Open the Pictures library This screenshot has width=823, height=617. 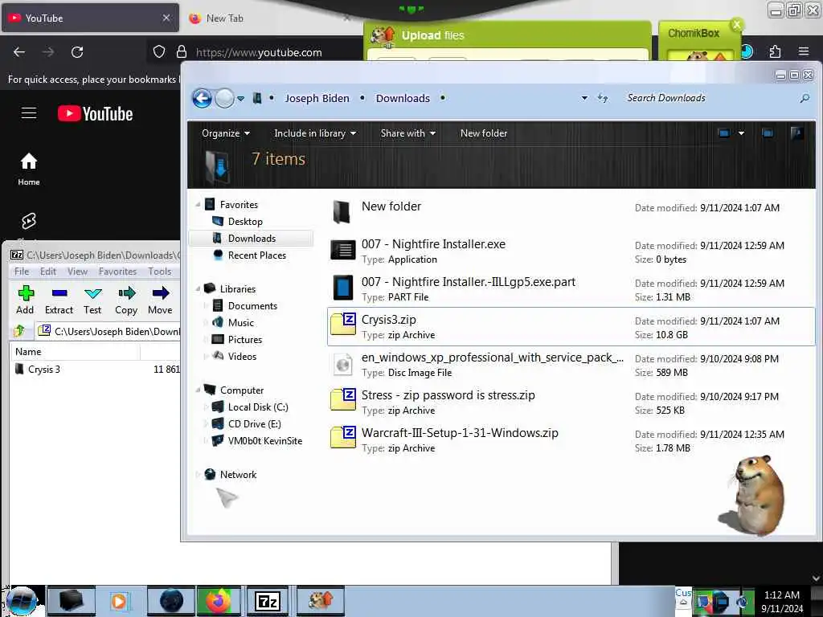click(x=244, y=340)
